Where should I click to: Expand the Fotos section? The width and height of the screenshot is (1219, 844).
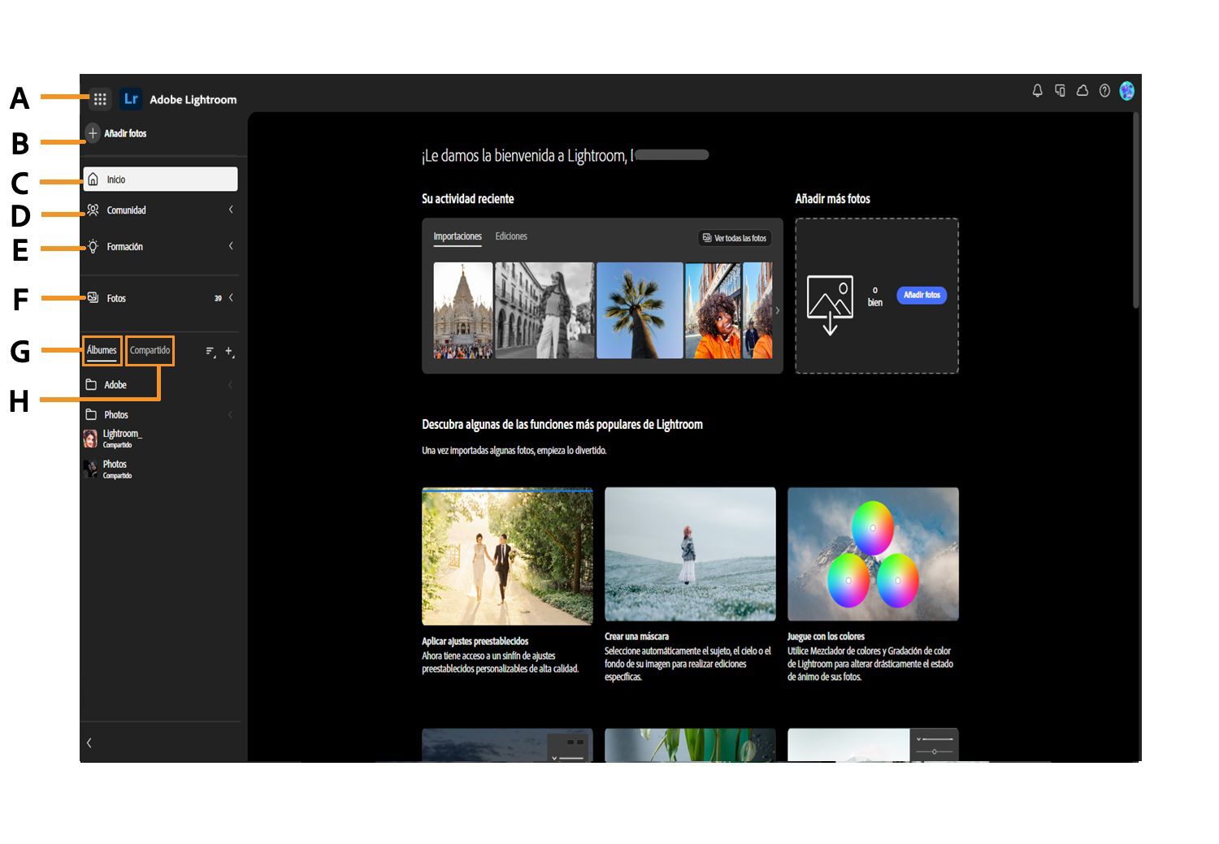click(x=231, y=297)
